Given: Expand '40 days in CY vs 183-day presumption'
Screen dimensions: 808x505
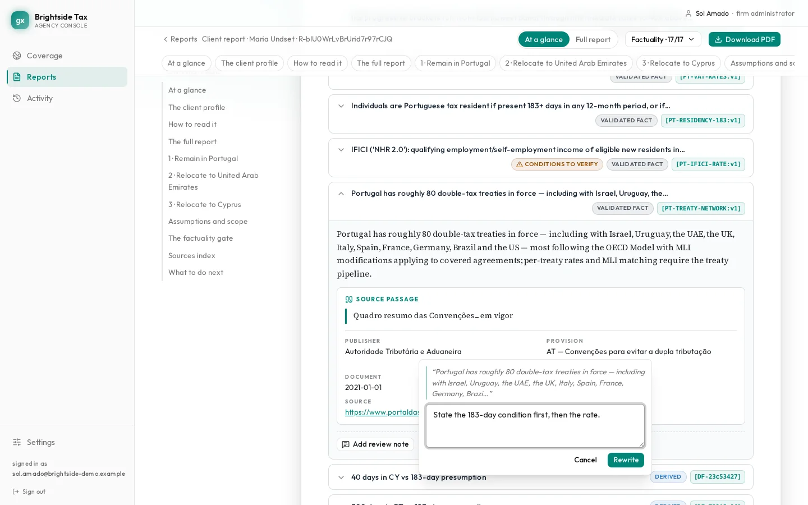Looking at the screenshot, I should (x=540, y=478).
